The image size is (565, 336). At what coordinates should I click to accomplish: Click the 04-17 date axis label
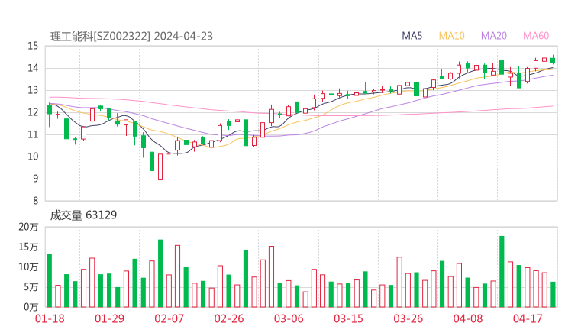[x=528, y=318]
